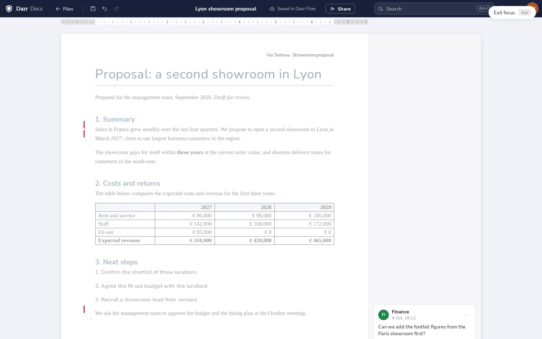Redo the last undone change
The image size is (542, 339).
[116, 9]
